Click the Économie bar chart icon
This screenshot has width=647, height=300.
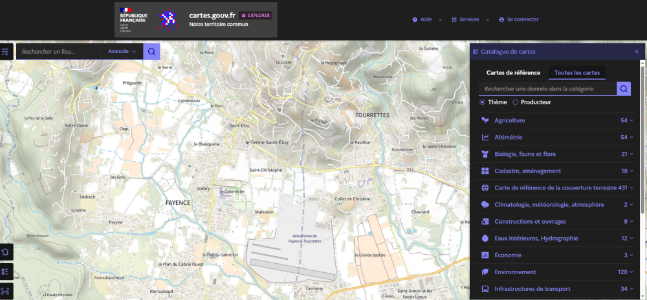point(485,255)
